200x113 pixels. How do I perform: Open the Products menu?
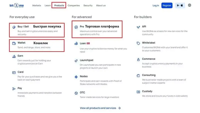point(59,5)
